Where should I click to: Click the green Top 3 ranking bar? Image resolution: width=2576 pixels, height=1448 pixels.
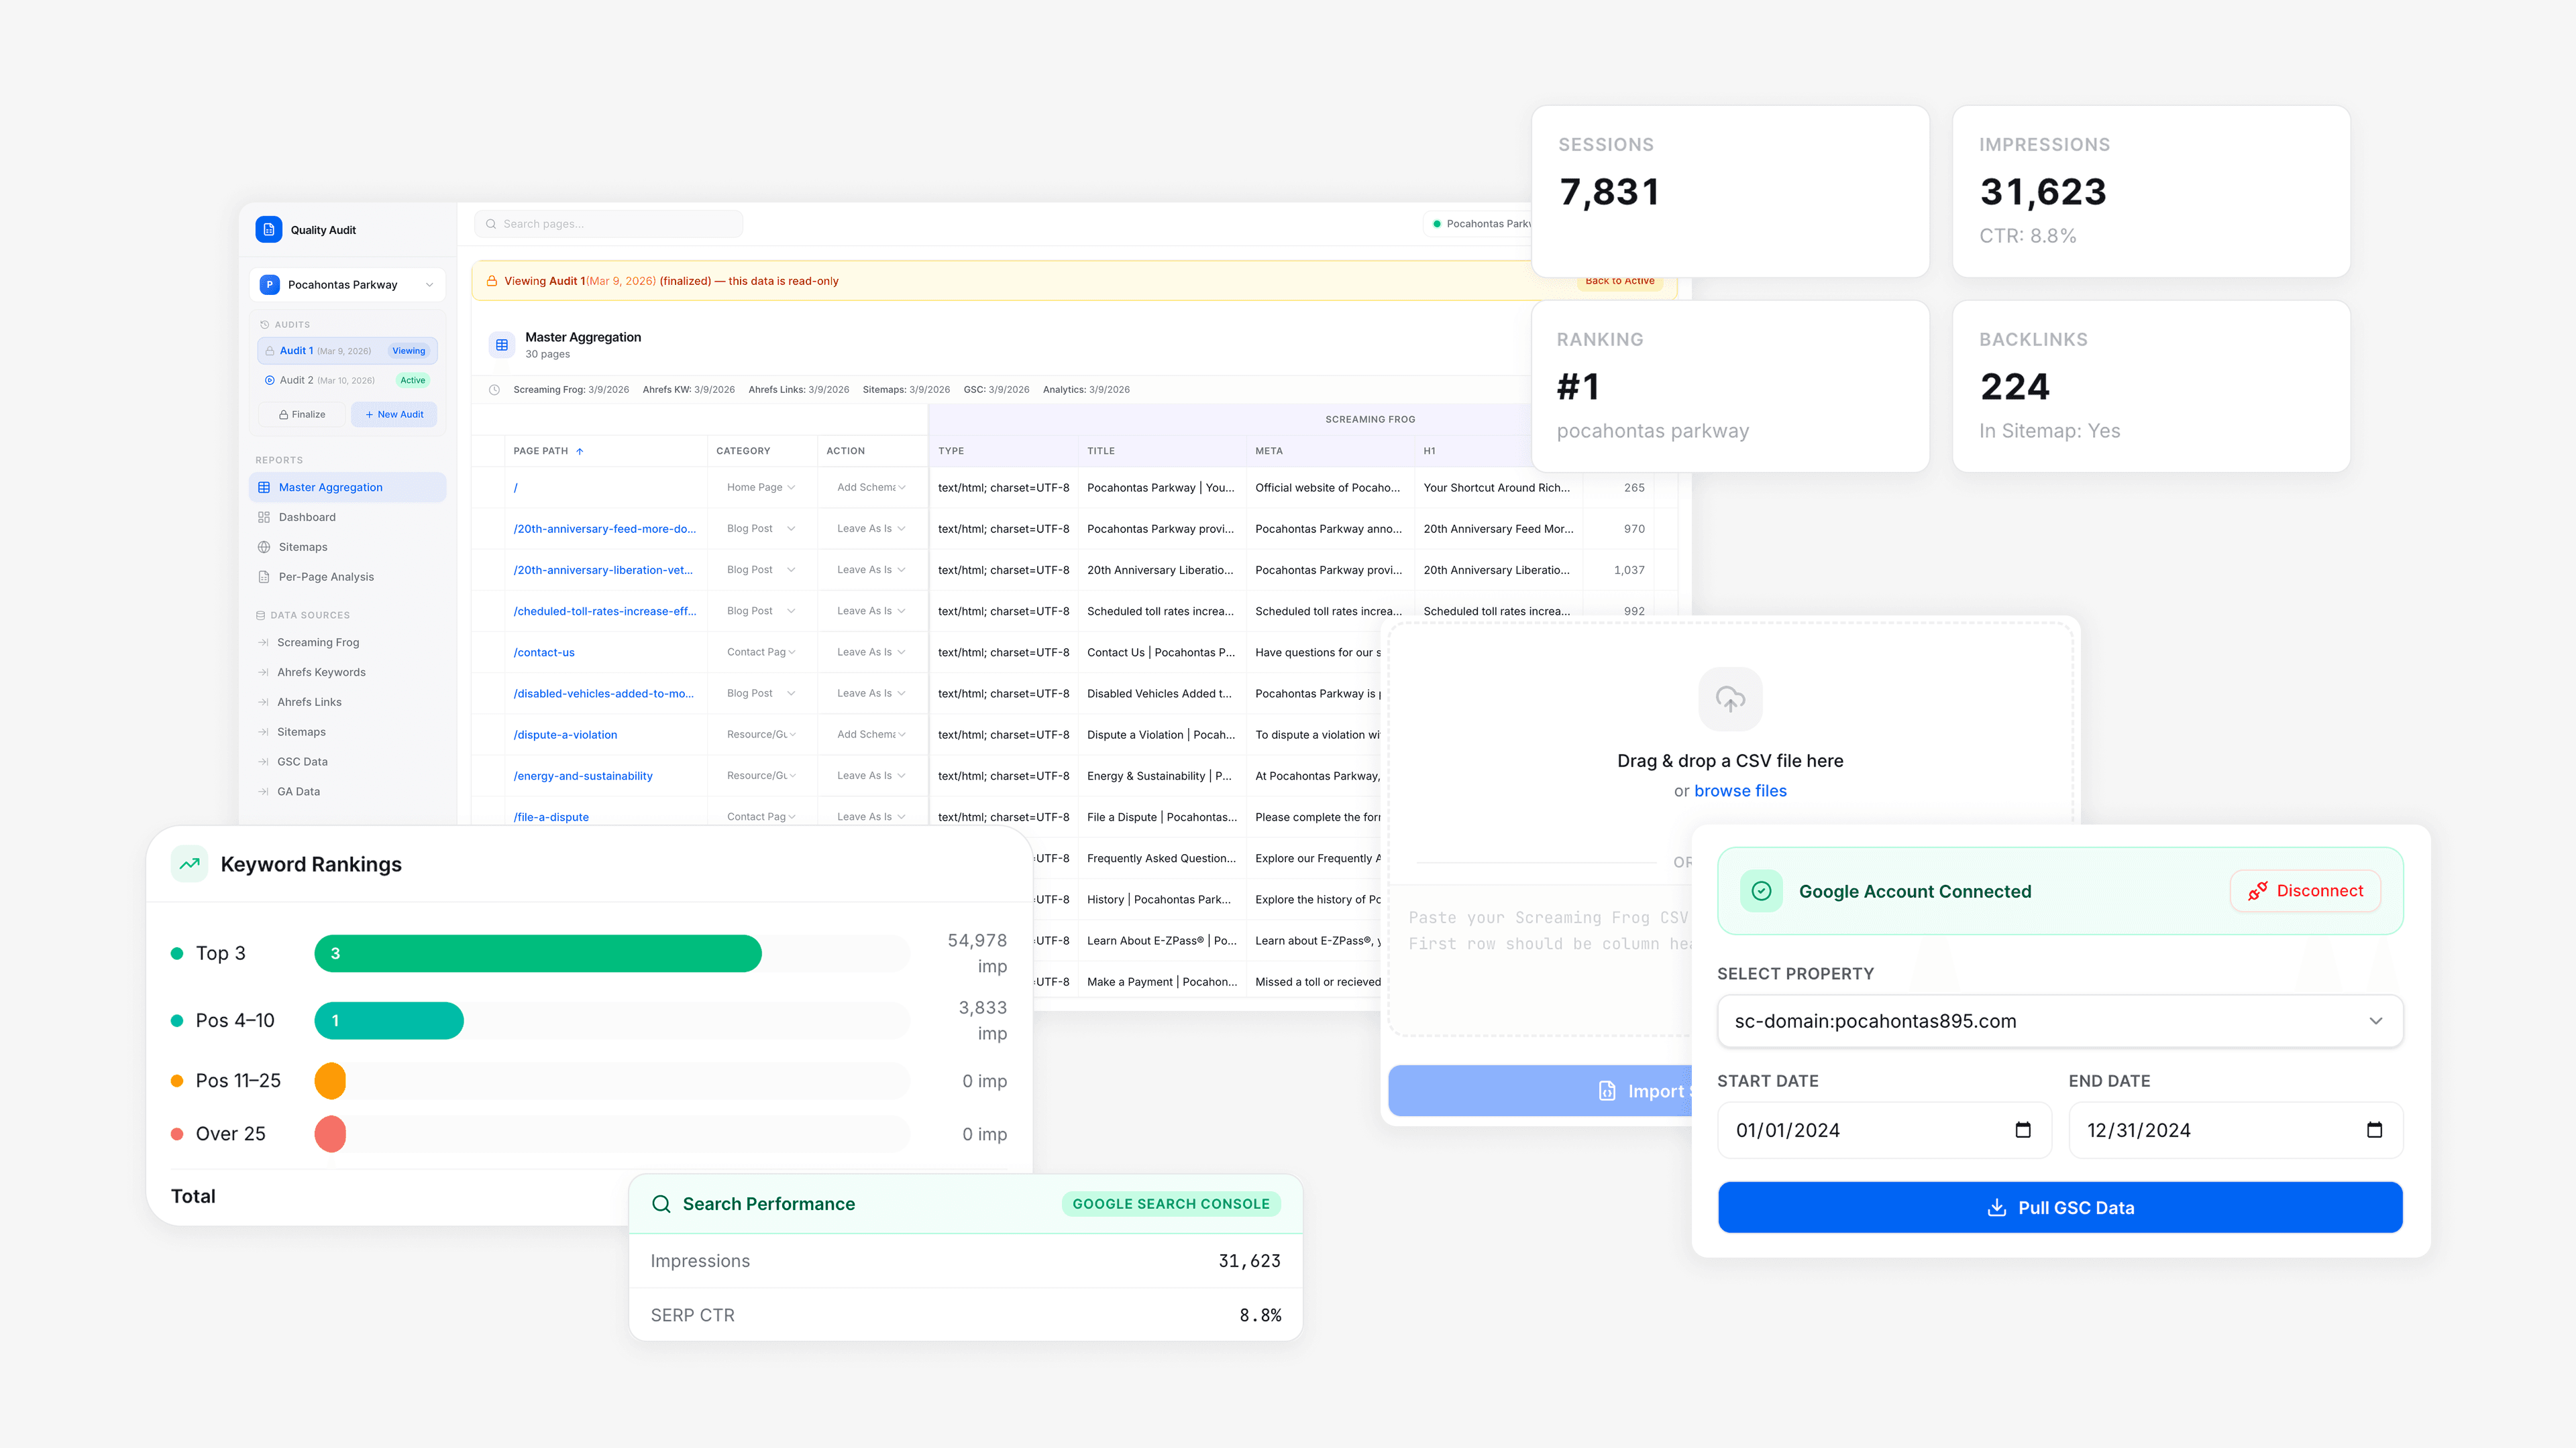(538, 953)
